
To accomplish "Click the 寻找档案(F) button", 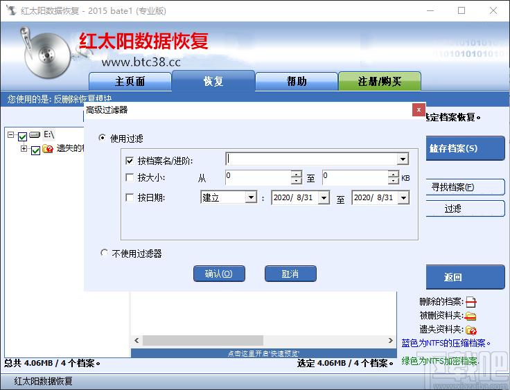I will (x=465, y=187).
